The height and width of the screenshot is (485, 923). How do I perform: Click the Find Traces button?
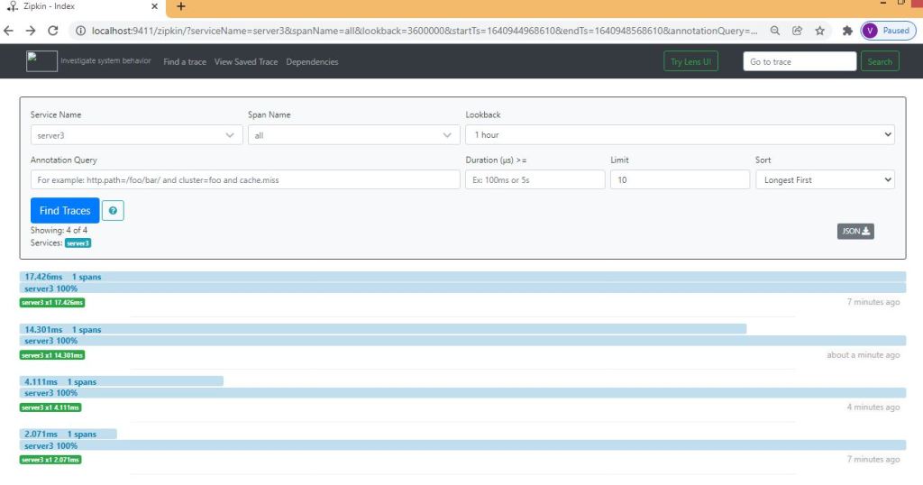click(65, 211)
